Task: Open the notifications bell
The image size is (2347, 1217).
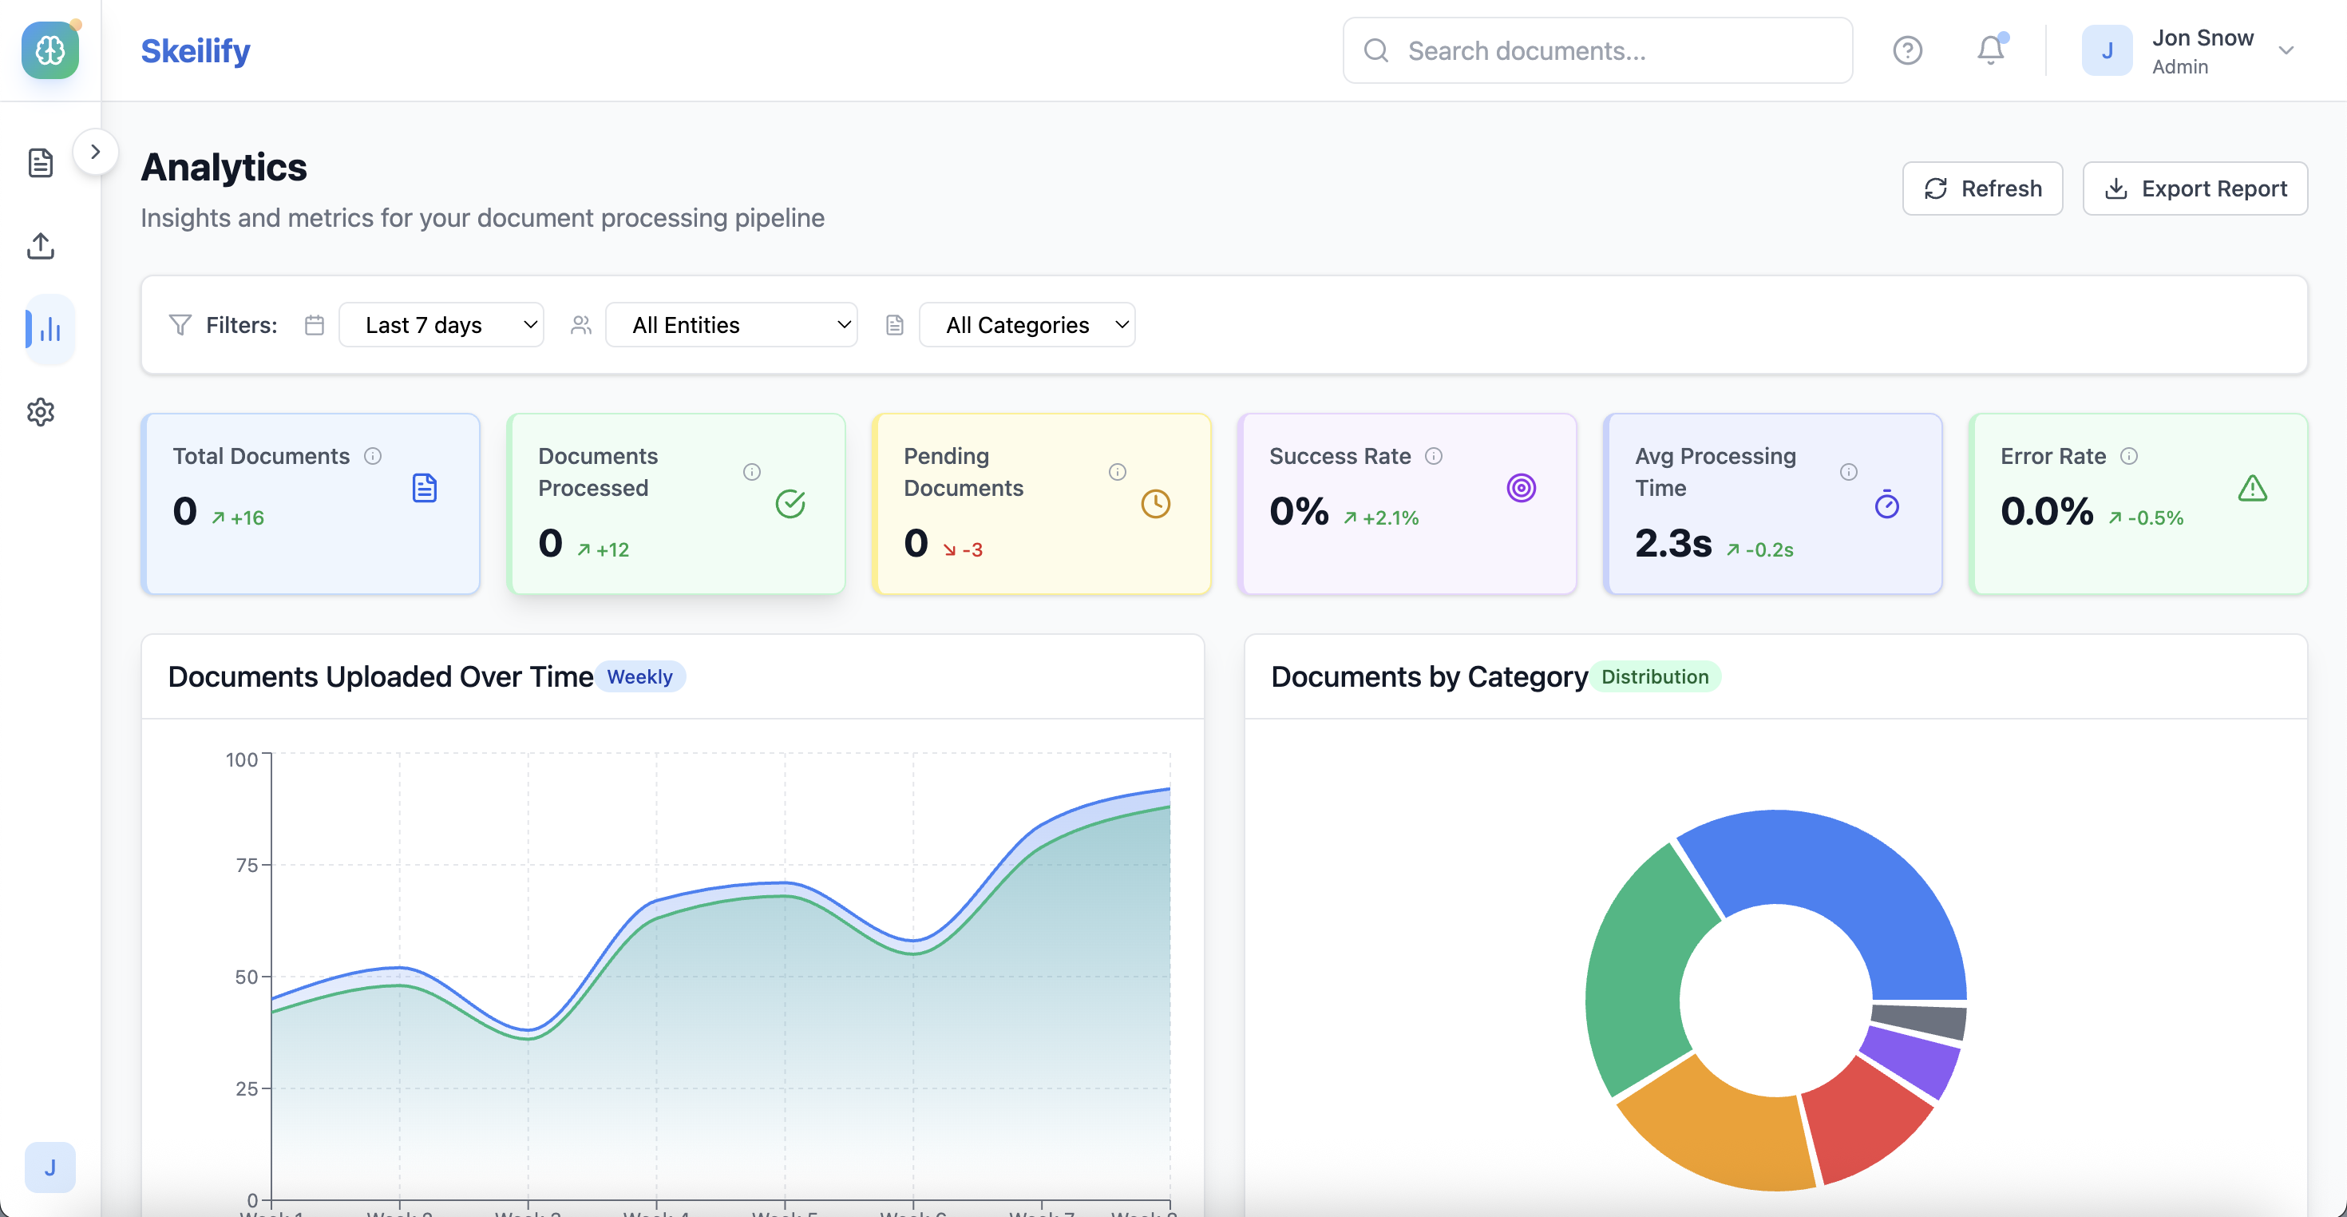Action: (1990, 50)
